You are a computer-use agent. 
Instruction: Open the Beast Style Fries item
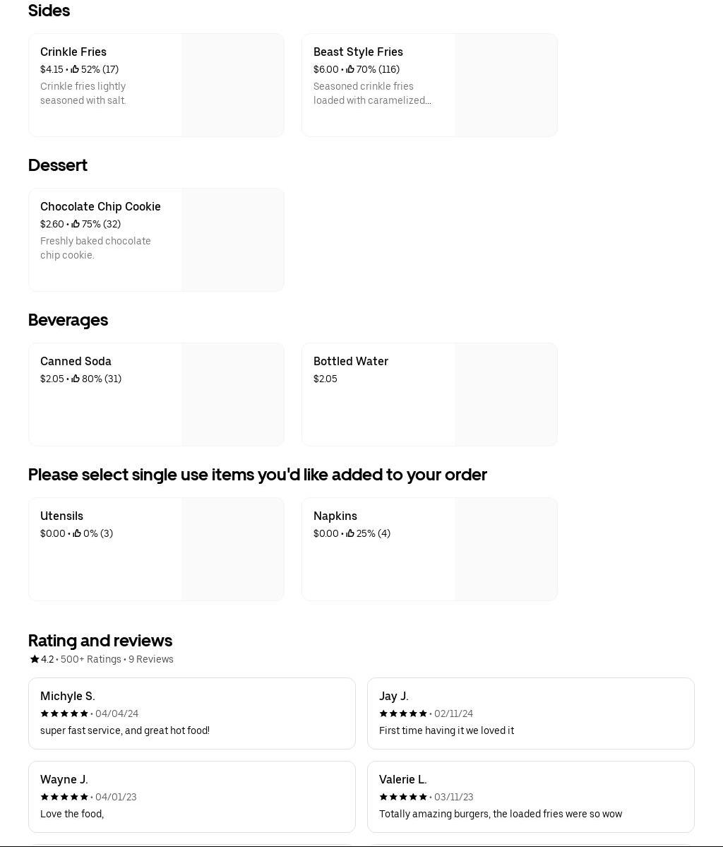pyautogui.click(x=379, y=85)
